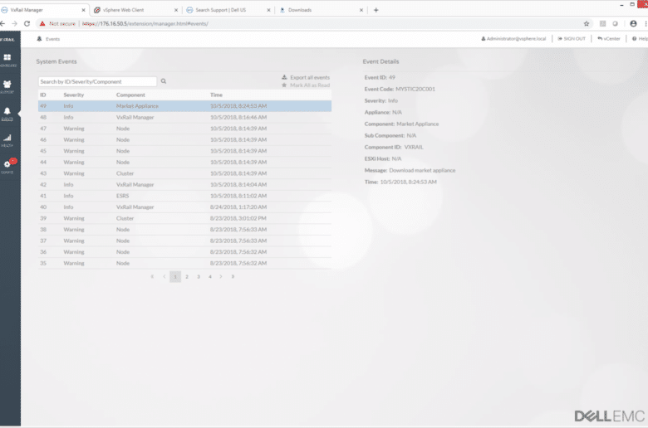Click the SIGN OUT button
This screenshot has height=428, width=648.
572,39
